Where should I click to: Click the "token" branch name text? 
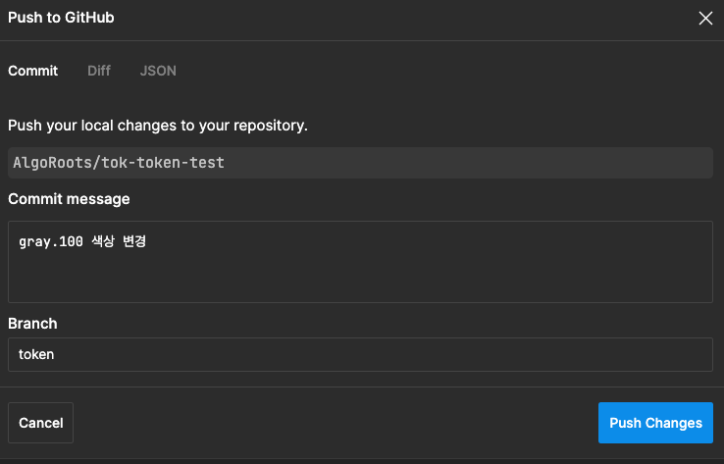[36, 354]
